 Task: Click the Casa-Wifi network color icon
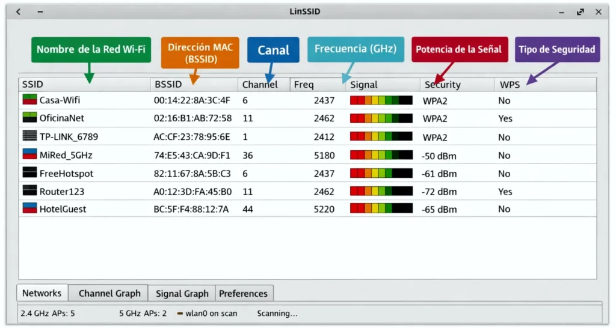(29, 100)
